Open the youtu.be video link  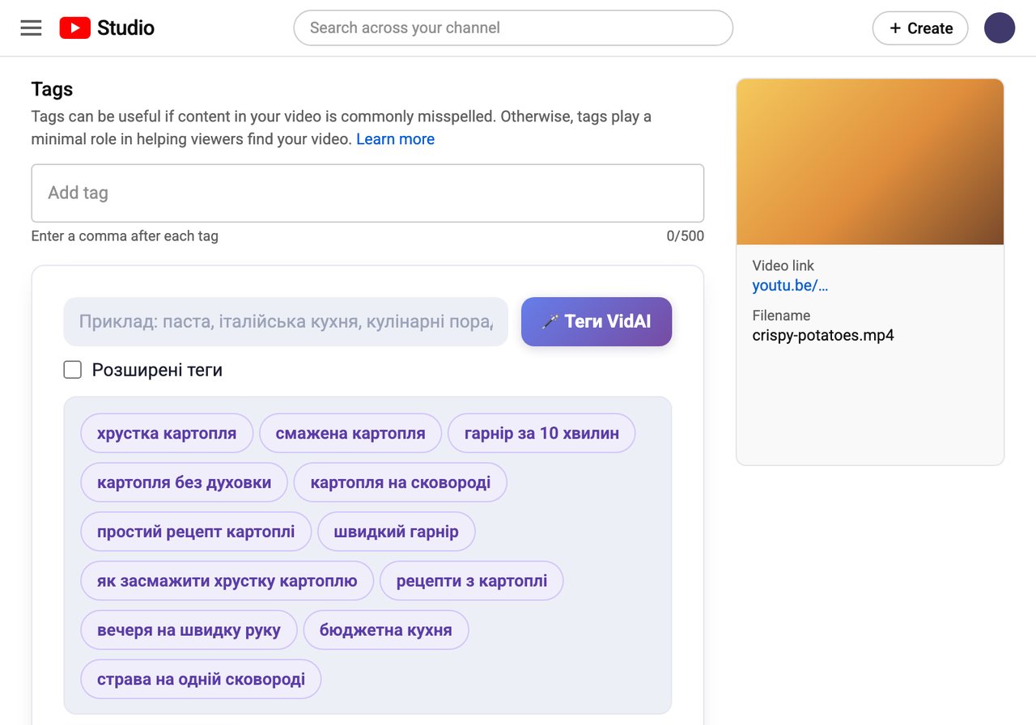pyautogui.click(x=790, y=286)
